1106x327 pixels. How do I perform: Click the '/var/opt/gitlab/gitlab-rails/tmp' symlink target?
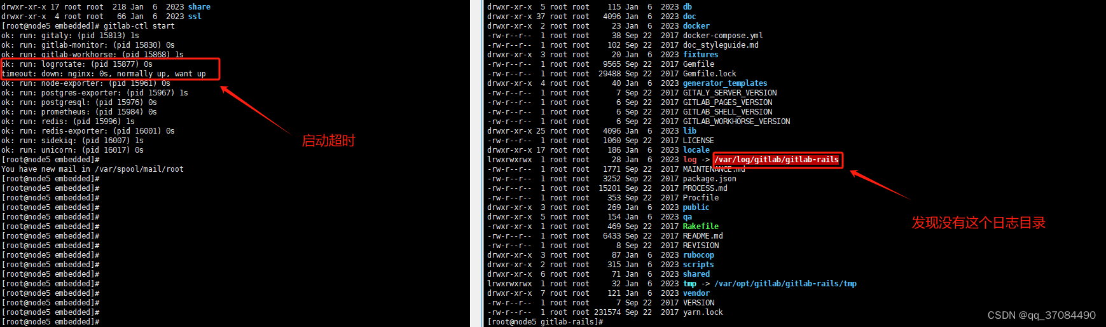(x=785, y=284)
